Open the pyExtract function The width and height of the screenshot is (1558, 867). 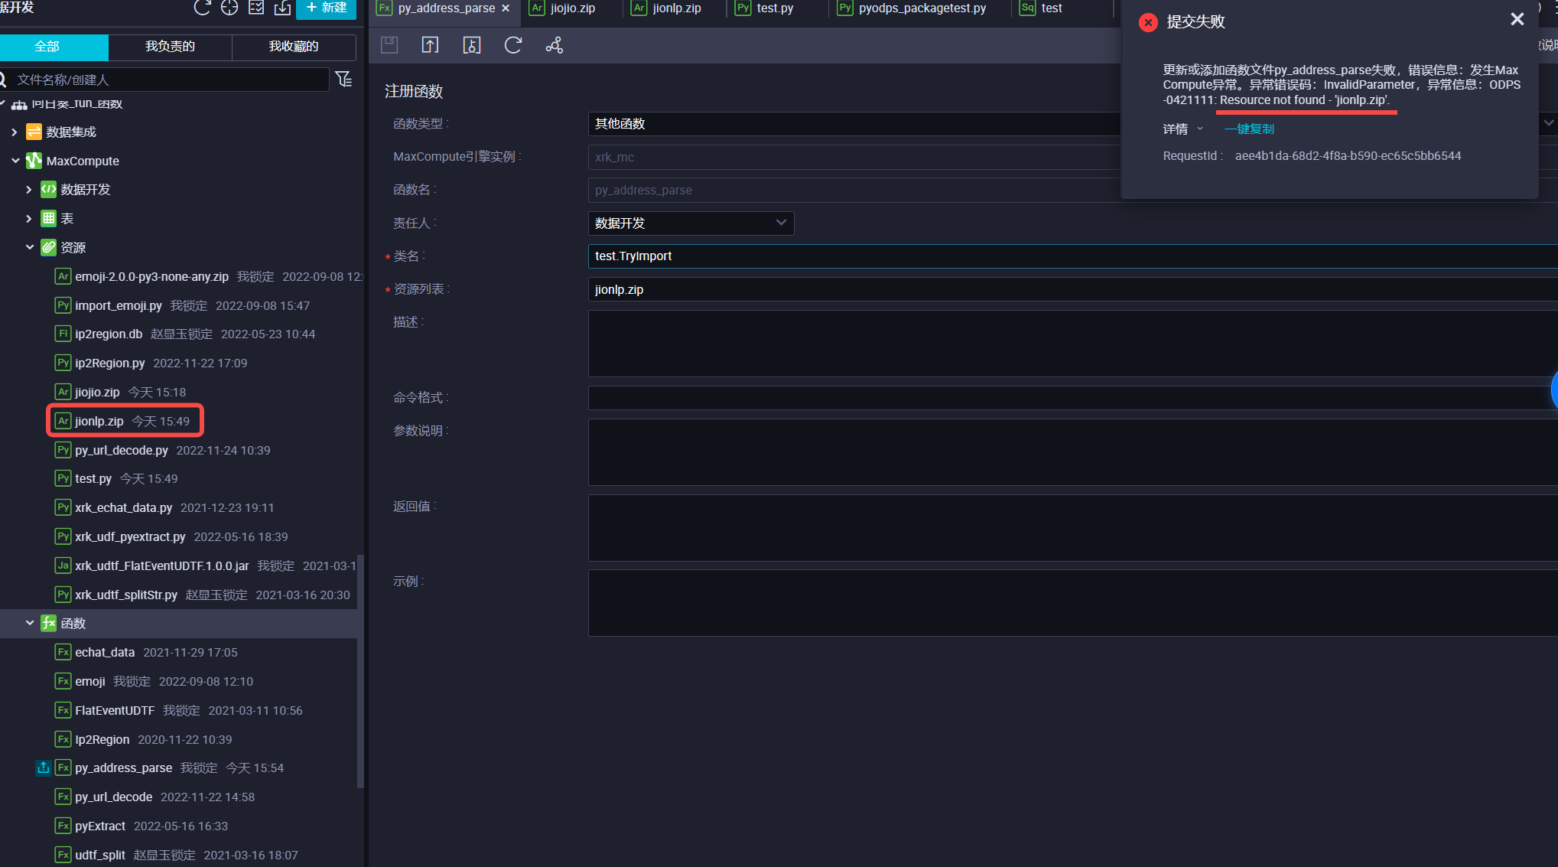coord(100,826)
